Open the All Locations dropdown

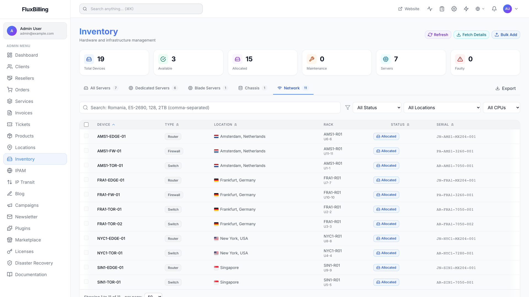(442, 108)
